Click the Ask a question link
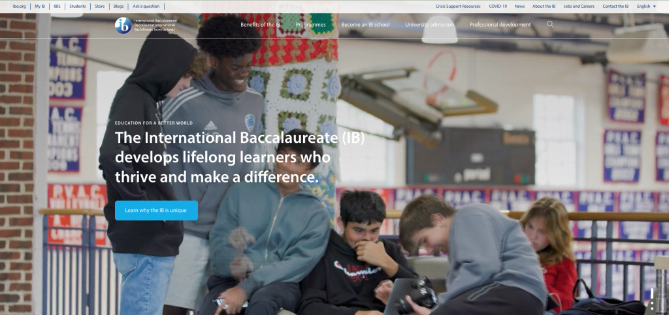669x315 pixels. point(146,7)
